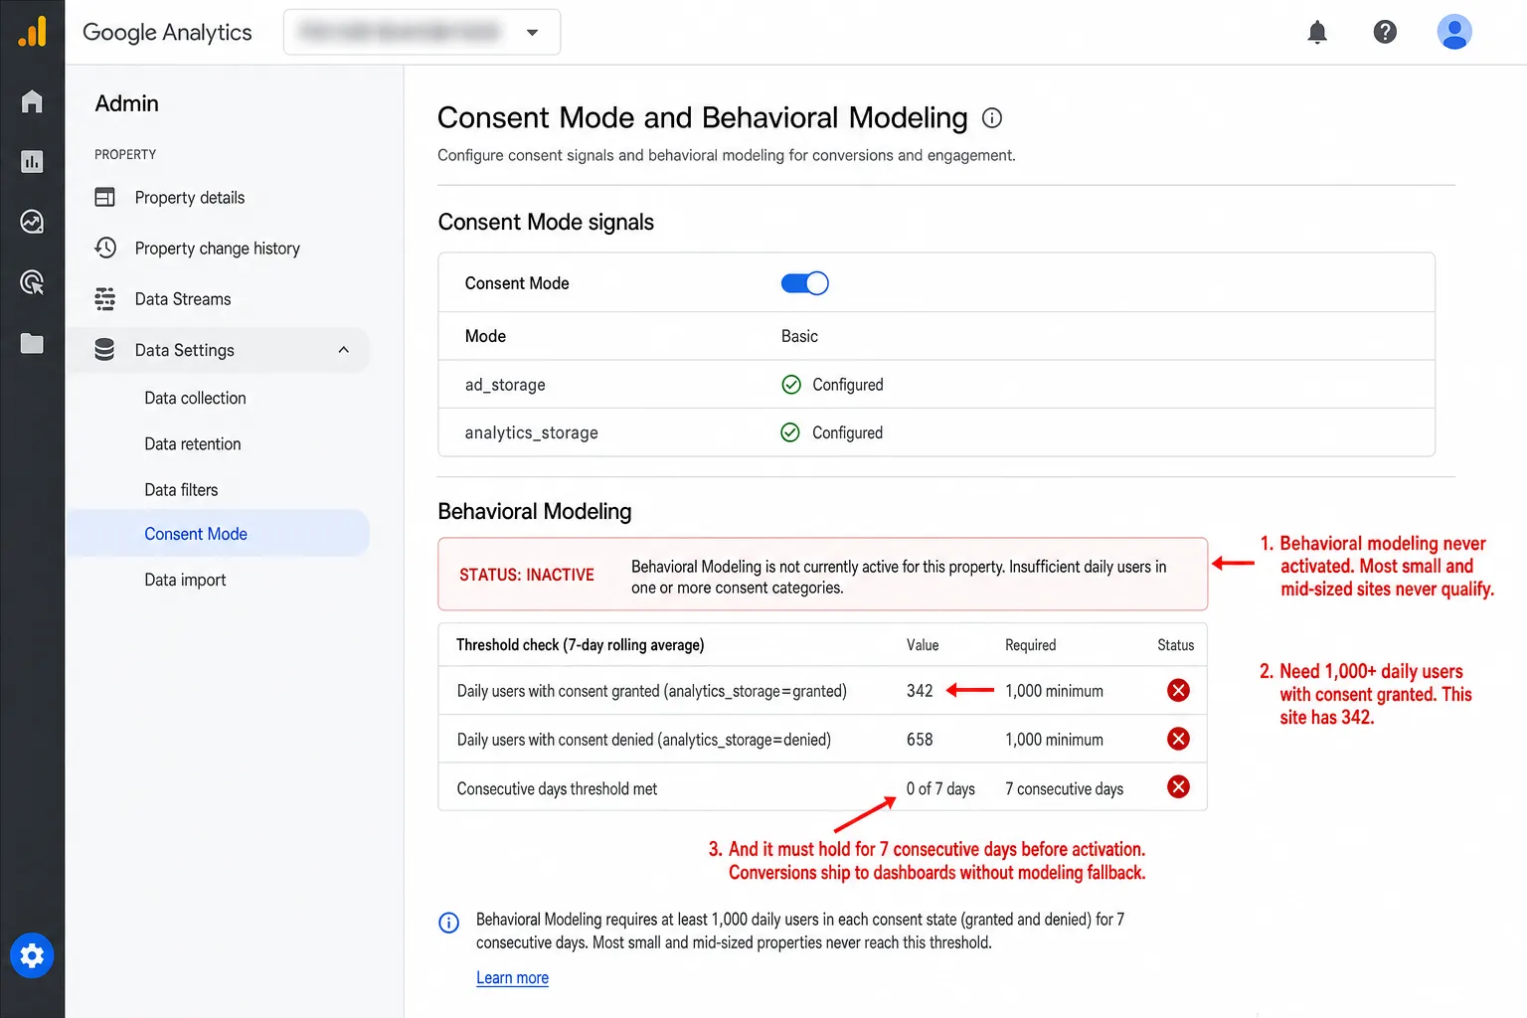Image resolution: width=1527 pixels, height=1018 pixels.
Task: Follow the Learn more link
Action: click(512, 978)
